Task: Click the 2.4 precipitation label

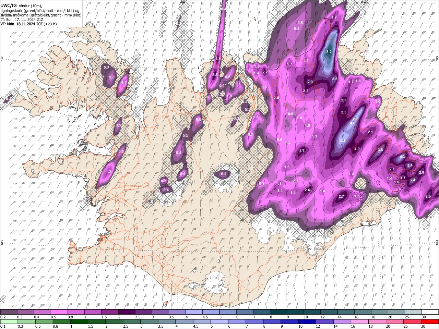Action: coord(357,149)
